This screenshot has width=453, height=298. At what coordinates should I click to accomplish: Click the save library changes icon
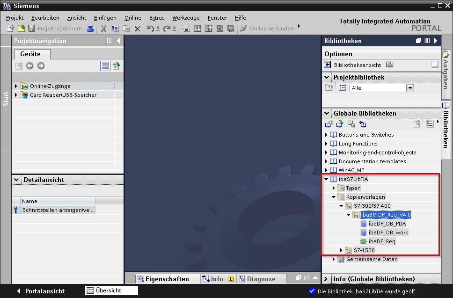(x=351, y=124)
